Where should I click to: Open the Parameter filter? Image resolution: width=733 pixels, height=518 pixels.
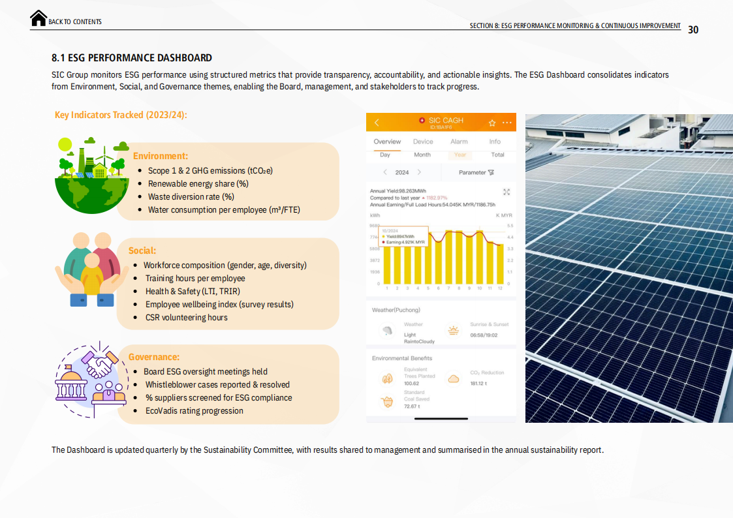(476, 172)
